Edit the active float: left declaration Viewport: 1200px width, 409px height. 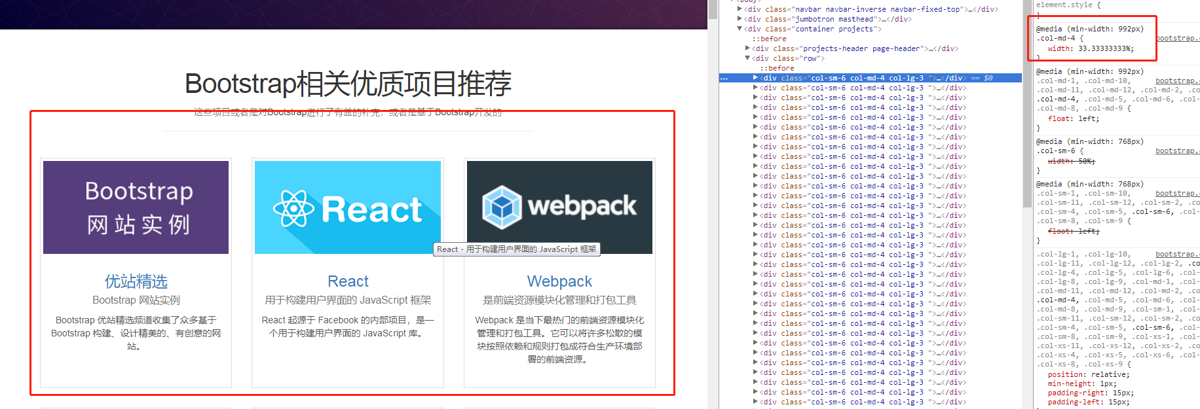tap(1074, 118)
